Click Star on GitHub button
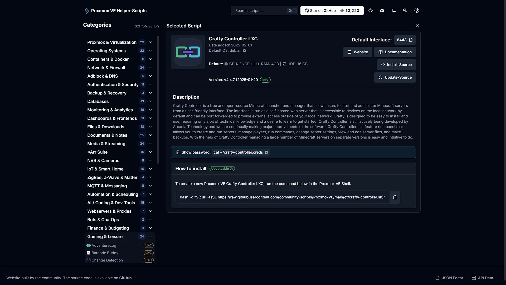This screenshot has height=285, width=506. click(332, 11)
